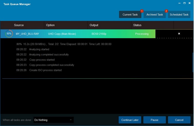This screenshot has width=194, height=126.
Task: Switch to the Archived Task tab
Action: coord(155,15)
